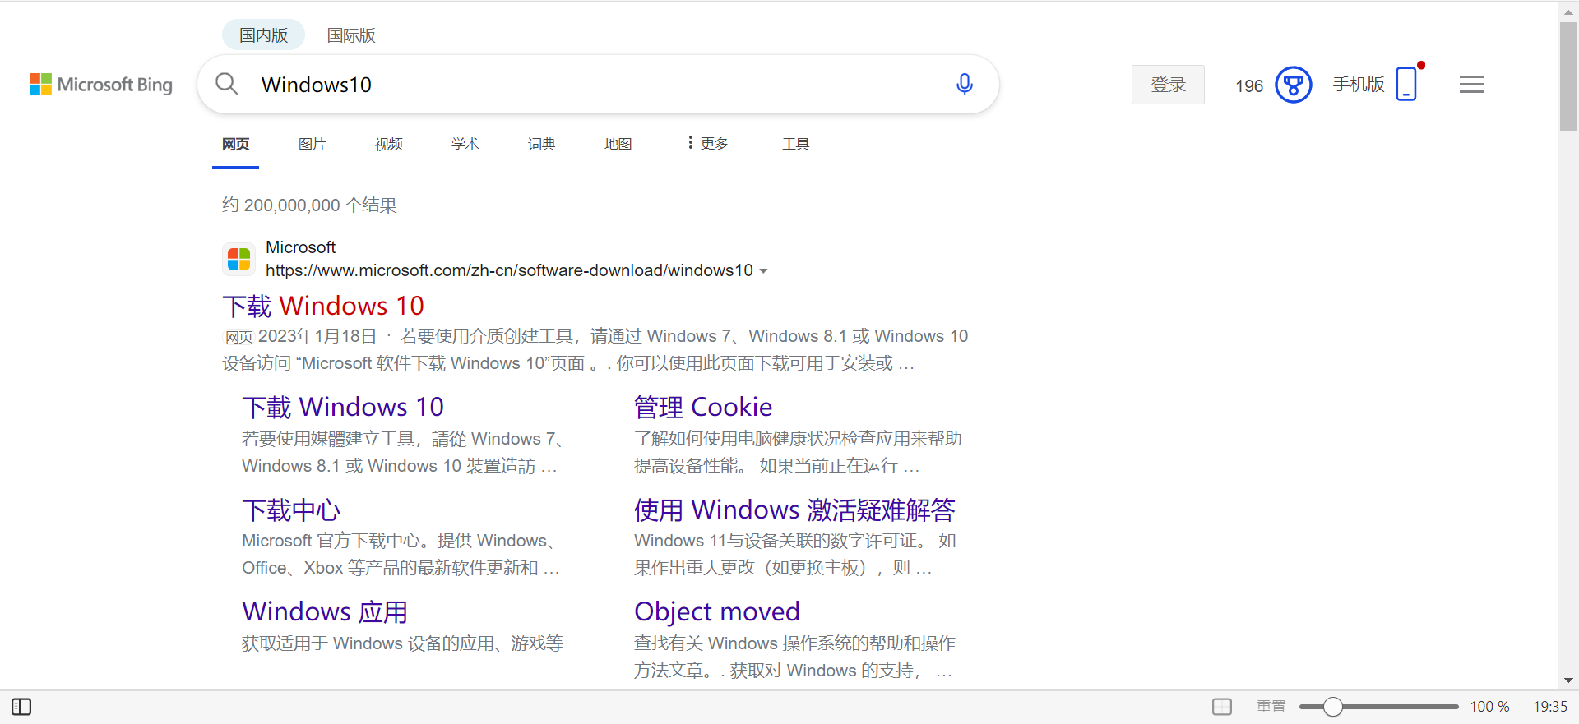Open 使用 Windows 激活疑难解答 link

point(794,510)
